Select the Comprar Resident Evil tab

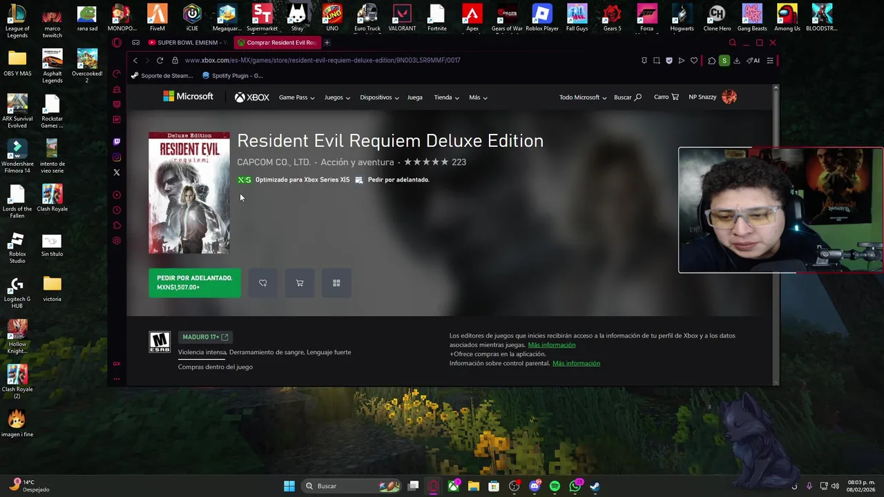pos(277,43)
